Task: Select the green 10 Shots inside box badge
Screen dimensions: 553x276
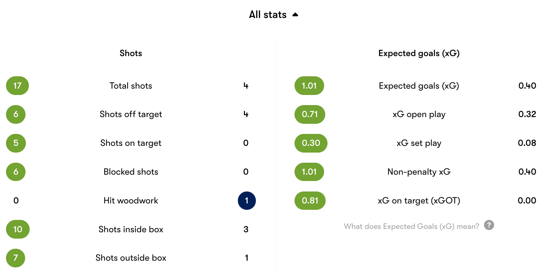Action: coord(18,229)
